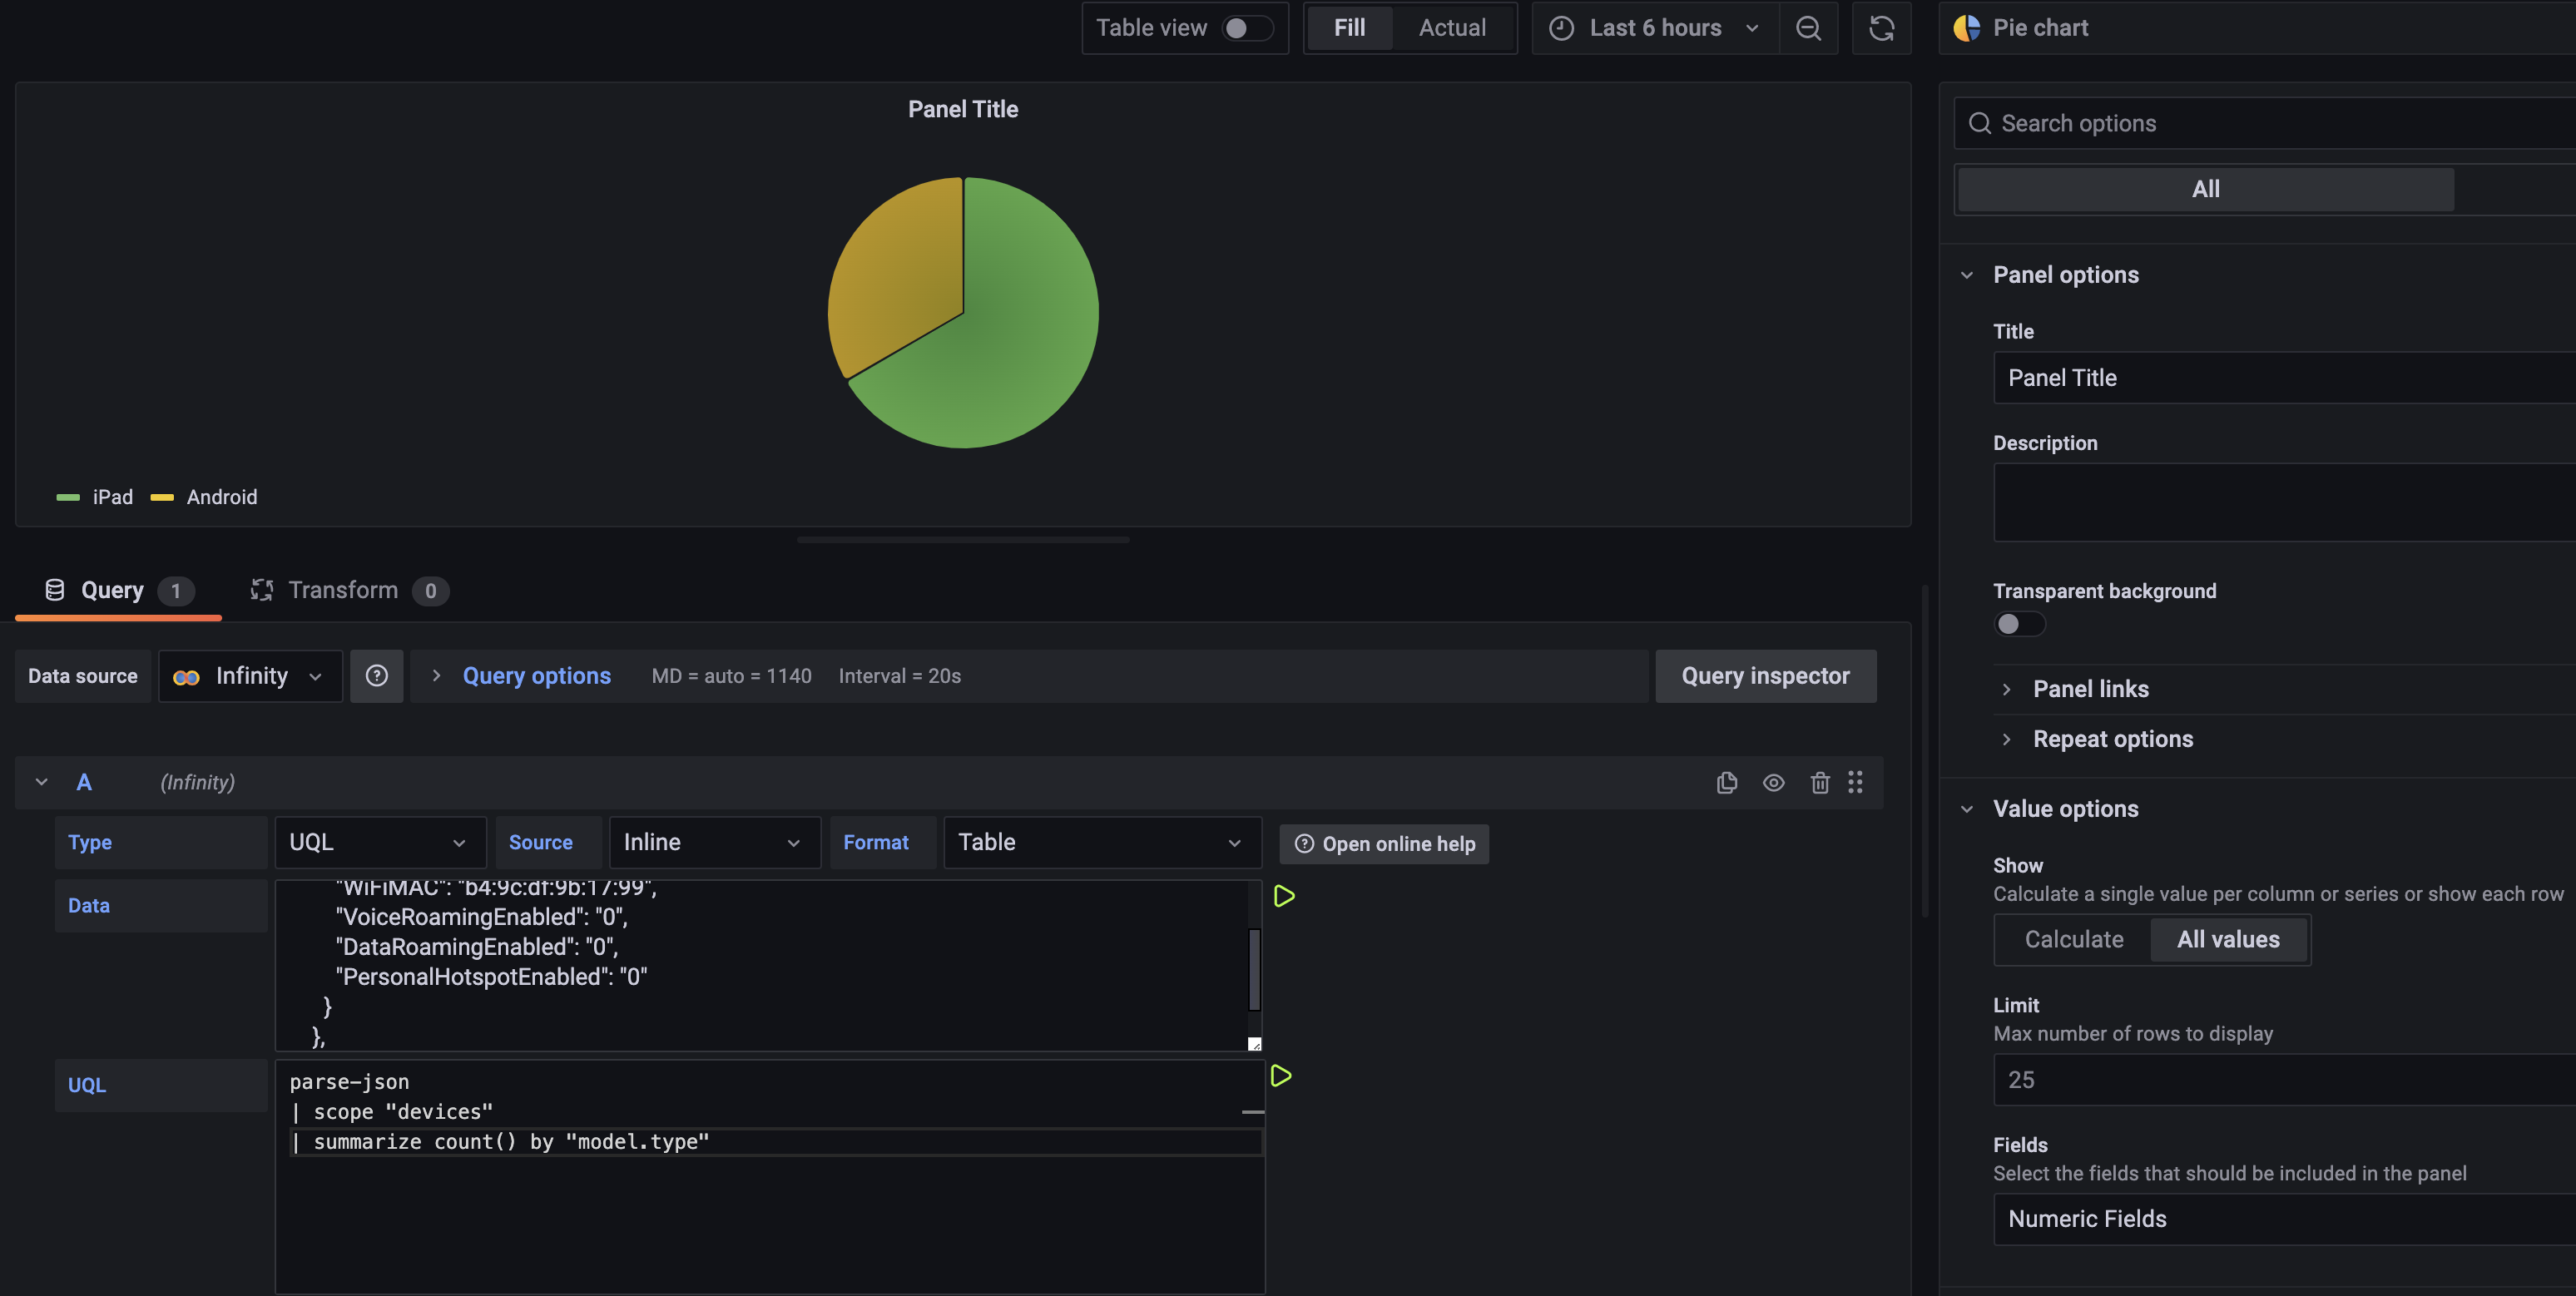Open the refresh dashboard icon
Image resolution: width=2576 pixels, height=1296 pixels.
(1881, 28)
